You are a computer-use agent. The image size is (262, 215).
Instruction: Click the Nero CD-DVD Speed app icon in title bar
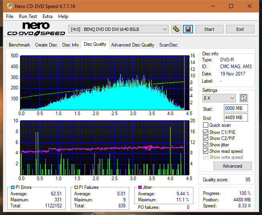[10, 6]
